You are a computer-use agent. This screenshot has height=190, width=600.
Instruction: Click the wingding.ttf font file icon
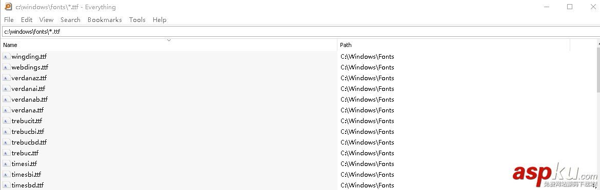(6, 57)
